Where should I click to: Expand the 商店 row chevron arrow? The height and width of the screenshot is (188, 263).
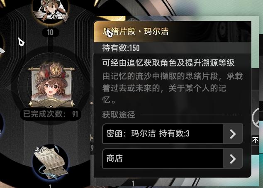click(x=233, y=159)
